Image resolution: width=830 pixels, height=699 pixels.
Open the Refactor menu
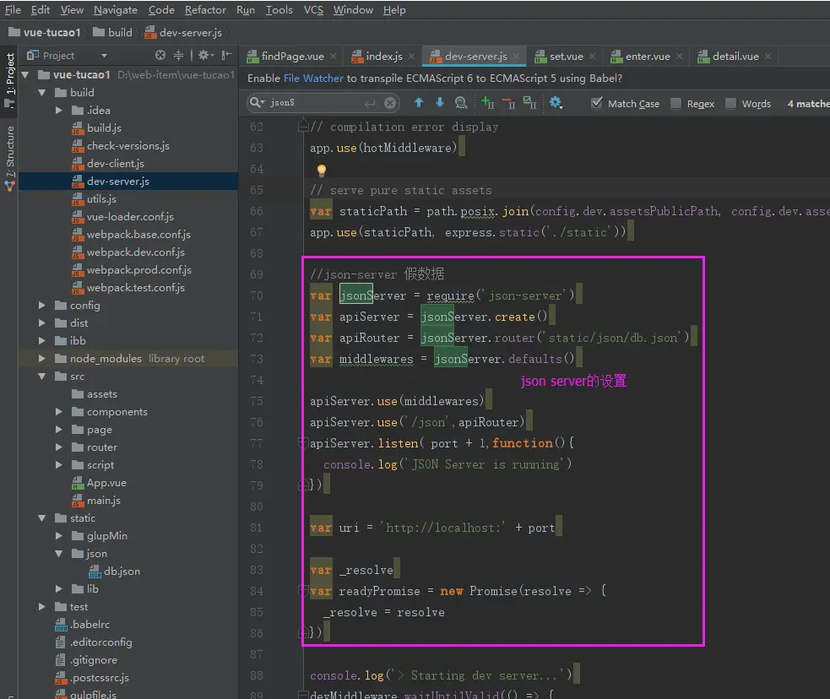[x=205, y=10]
